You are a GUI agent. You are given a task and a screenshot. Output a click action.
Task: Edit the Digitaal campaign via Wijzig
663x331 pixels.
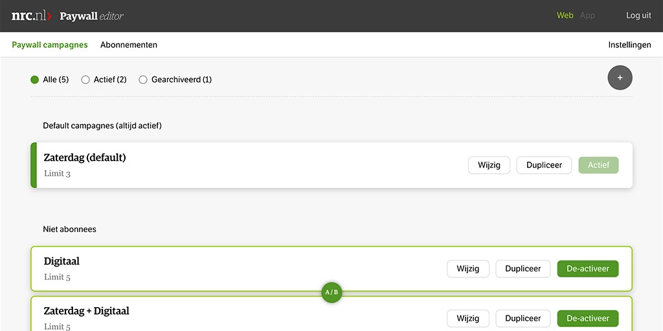(467, 268)
